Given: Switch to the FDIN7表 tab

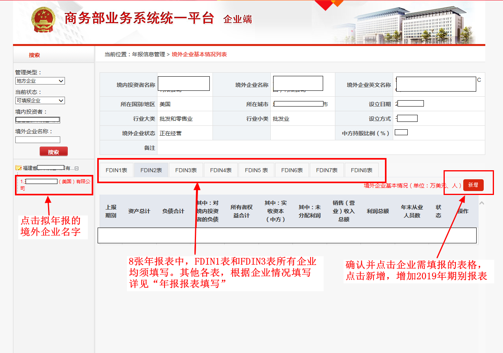Looking at the screenshot, I should pyautogui.click(x=327, y=170).
